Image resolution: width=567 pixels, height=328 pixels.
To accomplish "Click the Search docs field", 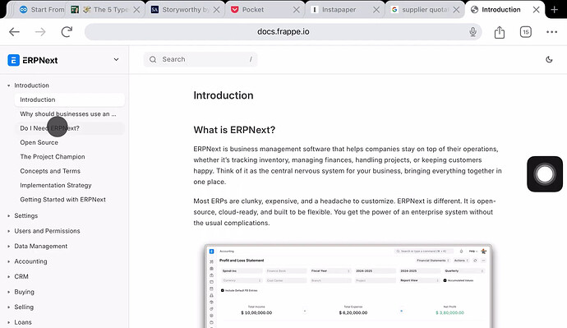I will point(201,59).
